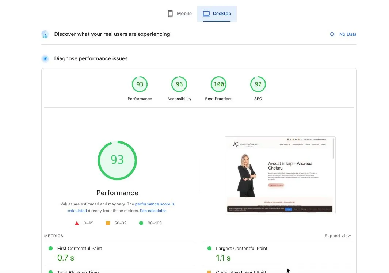Click the real users experience icon

click(45, 34)
